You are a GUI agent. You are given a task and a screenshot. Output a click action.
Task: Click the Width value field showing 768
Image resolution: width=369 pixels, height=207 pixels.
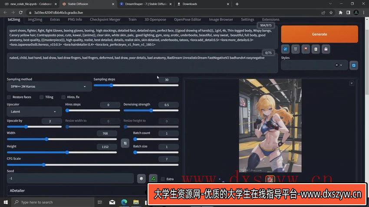(x=107, y=133)
